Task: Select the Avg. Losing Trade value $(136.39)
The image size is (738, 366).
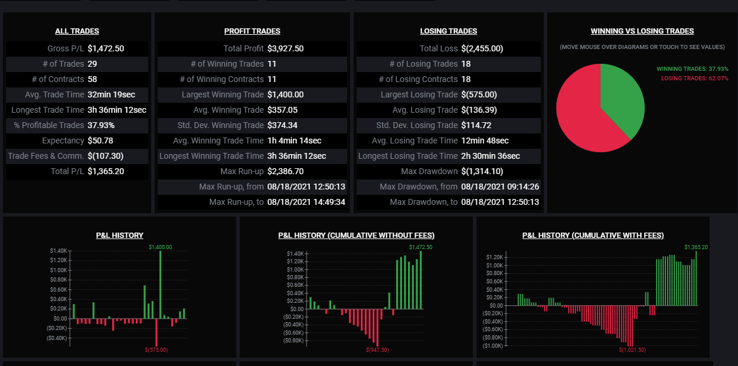Action: tap(479, 110)
